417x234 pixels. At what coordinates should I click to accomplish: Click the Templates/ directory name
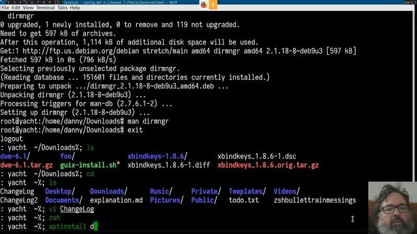tap(247, 191)
